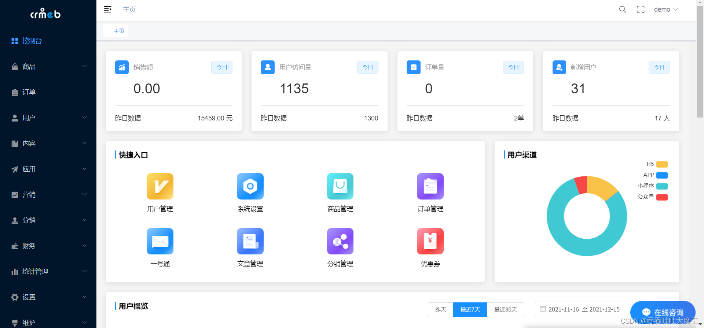Screen dimensions: 704x328
Task: Expand the 应用 menu chevron
Action: pos(84,169)
